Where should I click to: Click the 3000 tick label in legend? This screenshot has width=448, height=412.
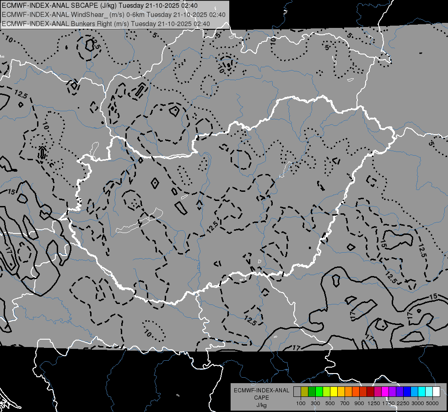pos(418,403)
